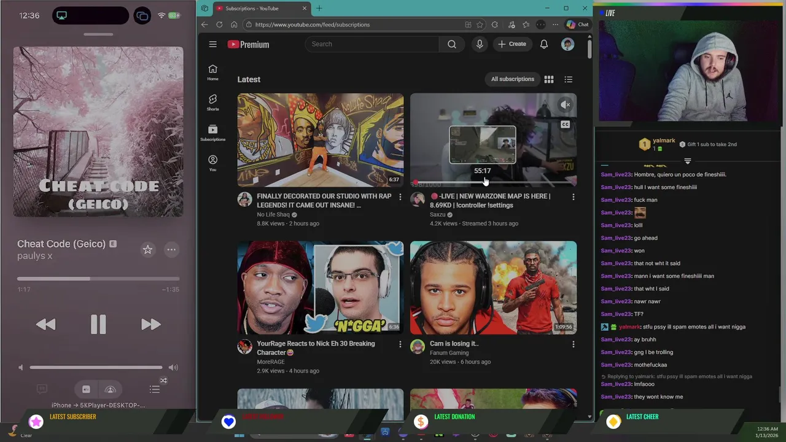The width and height of the screenshot is (786, 442).
Task: Open lyrics icon in music player
Action: coord(42,389)
